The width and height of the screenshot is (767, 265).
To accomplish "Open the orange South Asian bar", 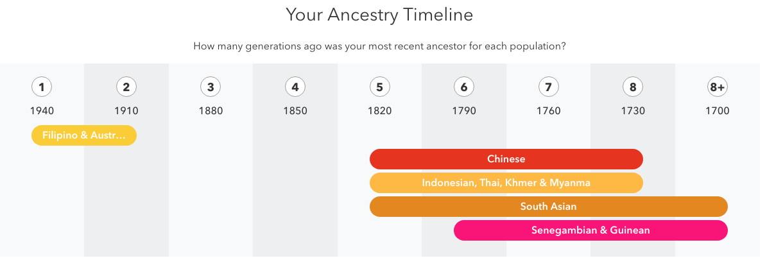I will [548, 207].
